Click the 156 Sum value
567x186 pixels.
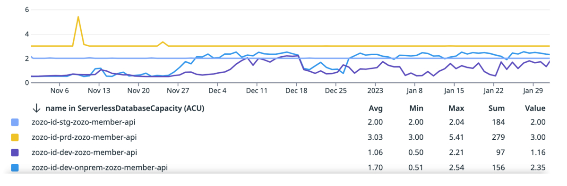coord(499,167)
